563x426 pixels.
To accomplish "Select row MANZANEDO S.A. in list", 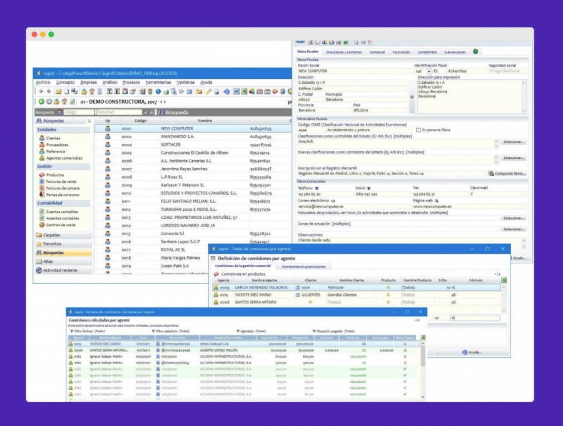I will pos(193,136).
